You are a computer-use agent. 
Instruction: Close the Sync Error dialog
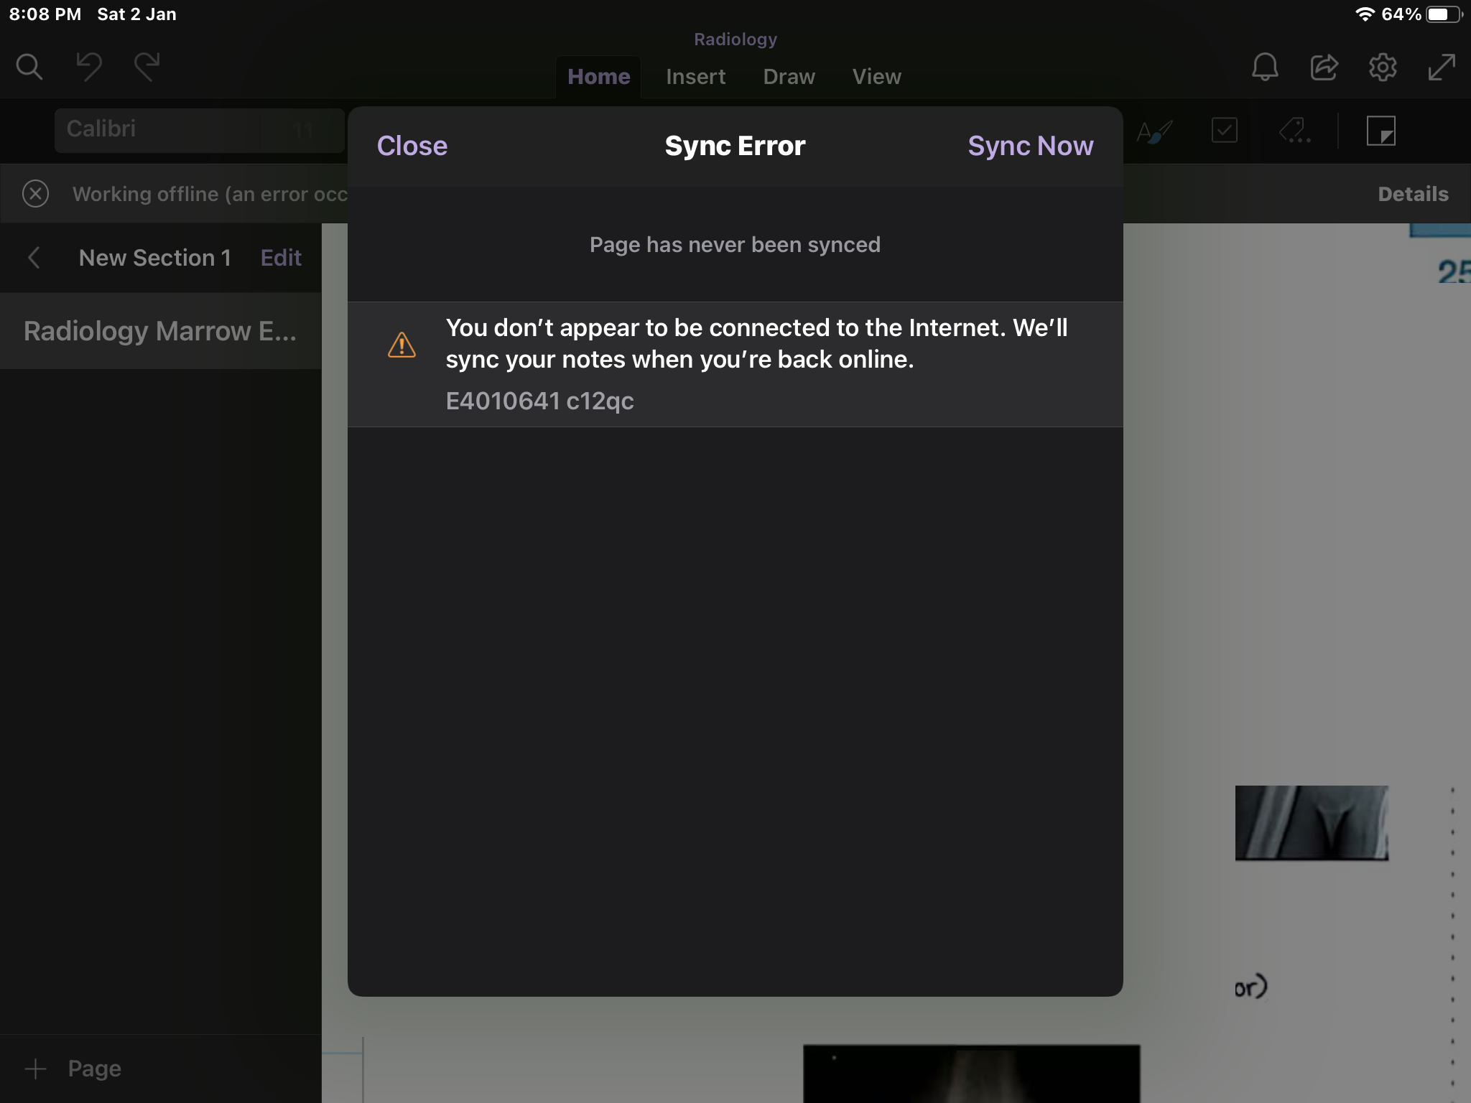(x=412, y=146)
